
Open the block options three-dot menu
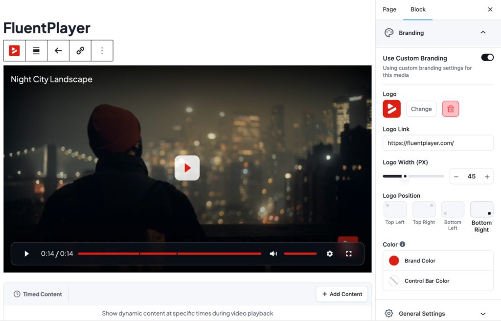(102, 50)
